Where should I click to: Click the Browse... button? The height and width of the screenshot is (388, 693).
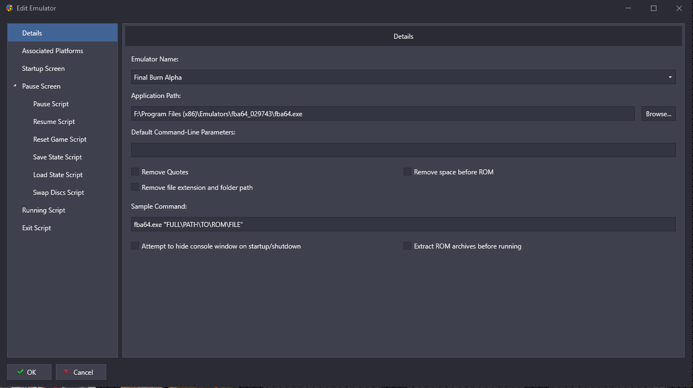pyautogui.click(x=659, y=113)
